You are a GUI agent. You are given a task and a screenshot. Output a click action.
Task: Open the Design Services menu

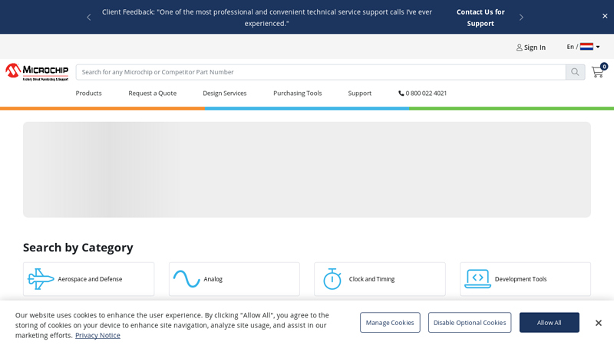[225, 93]
